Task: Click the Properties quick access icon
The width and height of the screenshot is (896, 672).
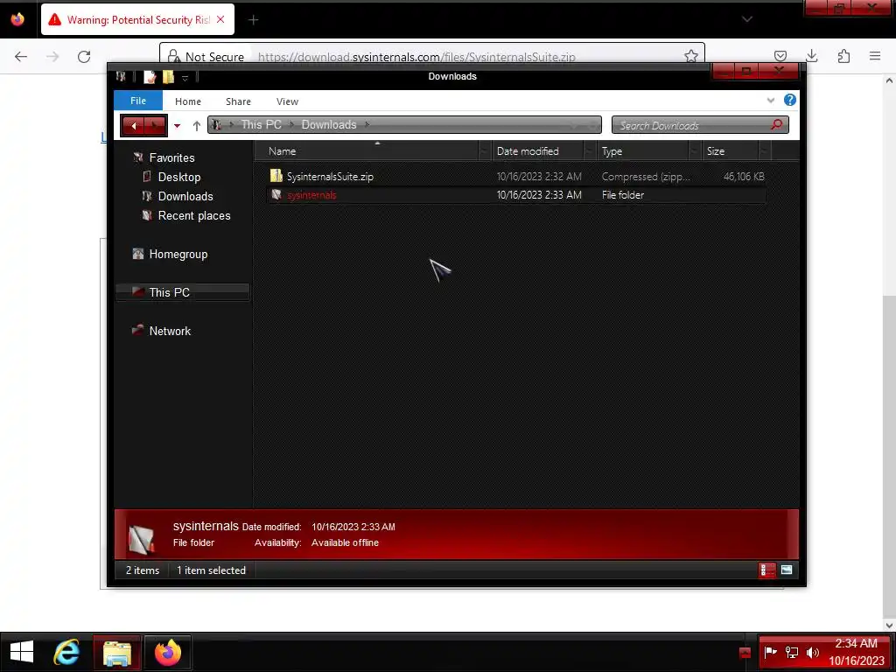Action: [150, 77]
